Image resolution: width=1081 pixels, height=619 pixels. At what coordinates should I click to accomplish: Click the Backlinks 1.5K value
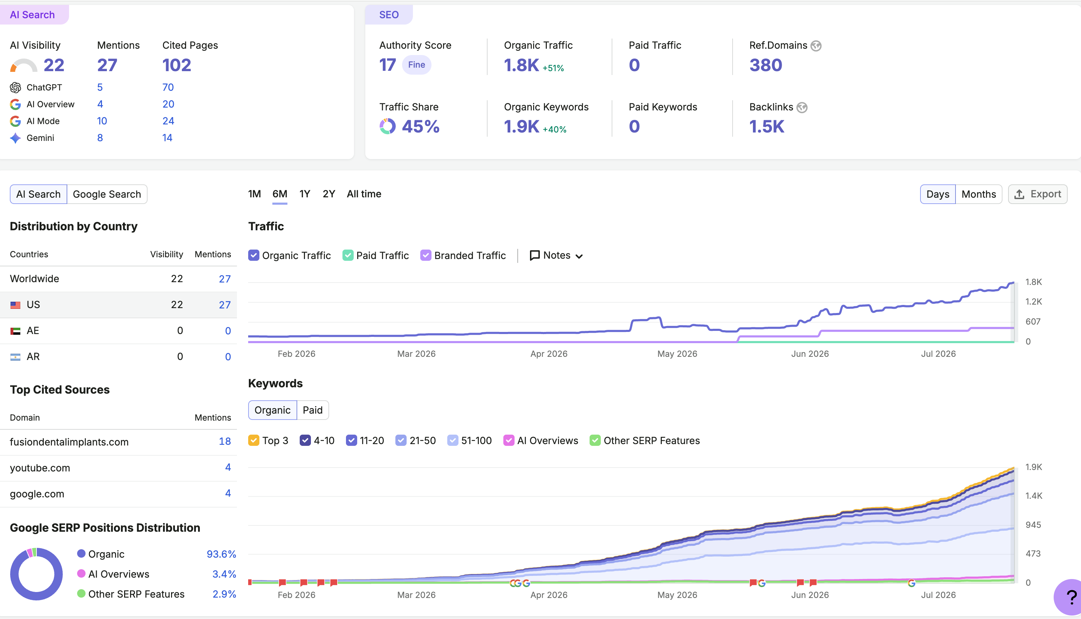767,127
